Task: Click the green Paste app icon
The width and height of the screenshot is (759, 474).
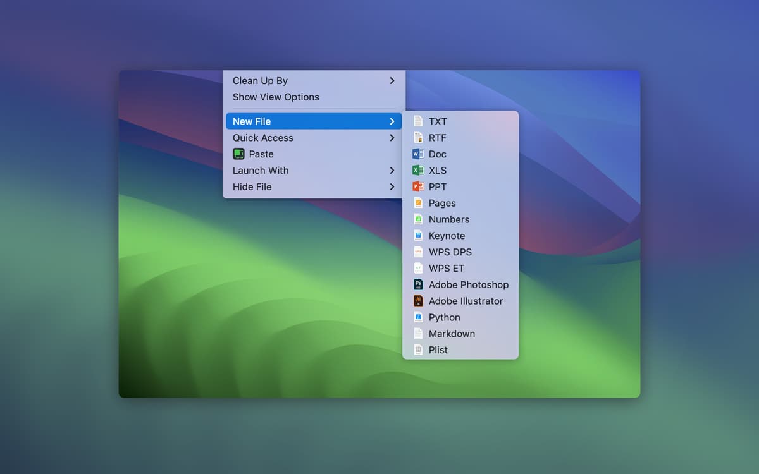Action: (238, 154)
